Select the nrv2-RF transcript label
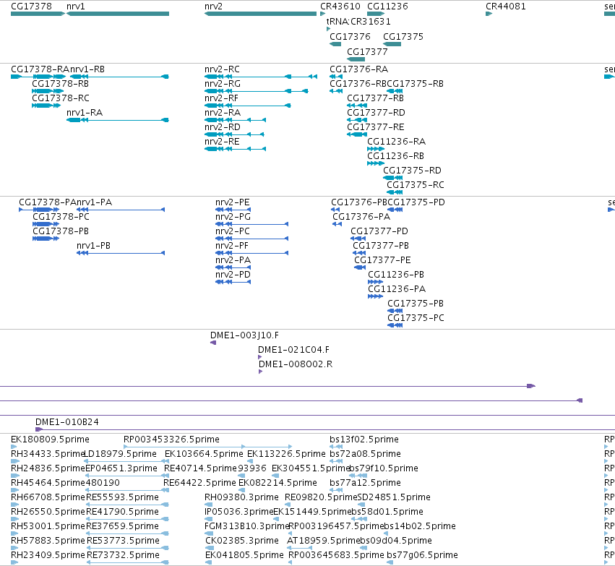The image size is (615, 566). coord(221,98)
